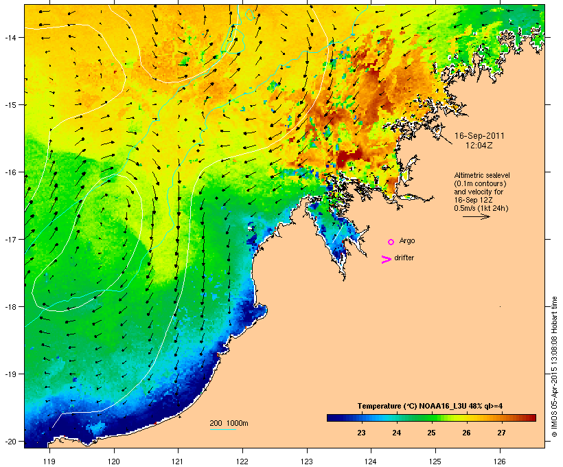Click the color bar value 25
This screenshot has height=467, width=563.
tap(431, 433)
